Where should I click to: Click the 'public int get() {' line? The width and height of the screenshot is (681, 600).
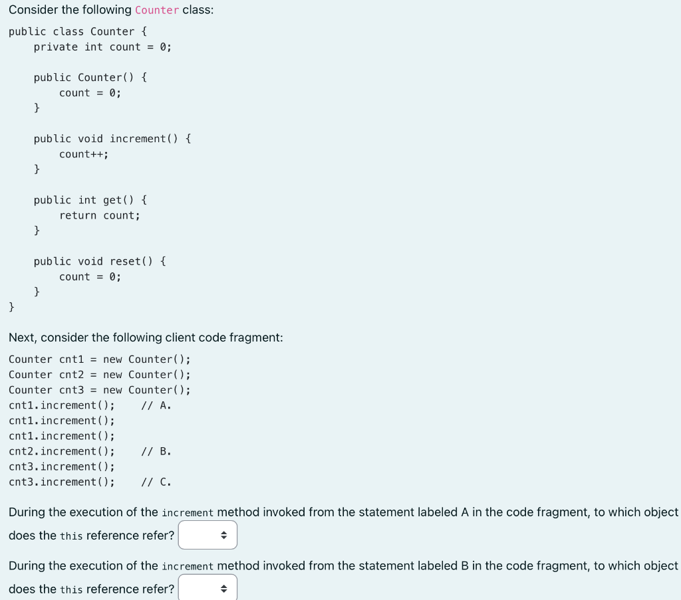[x=90, y=200]
